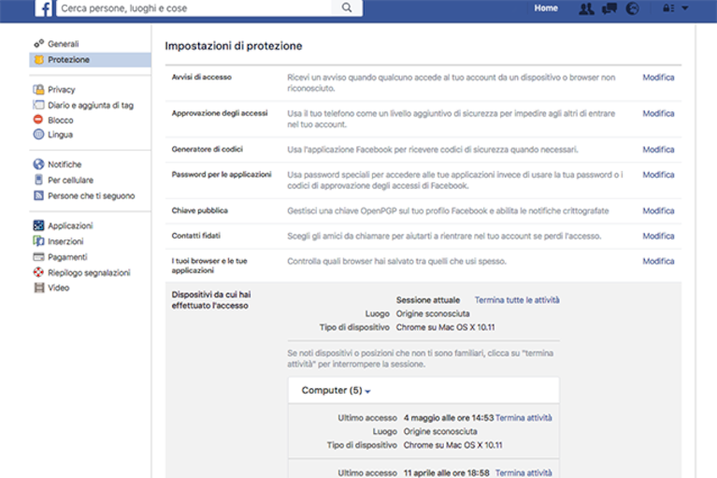Click the search magnifier icon
The width and height of the screenshot is (717, 478).
347,7
